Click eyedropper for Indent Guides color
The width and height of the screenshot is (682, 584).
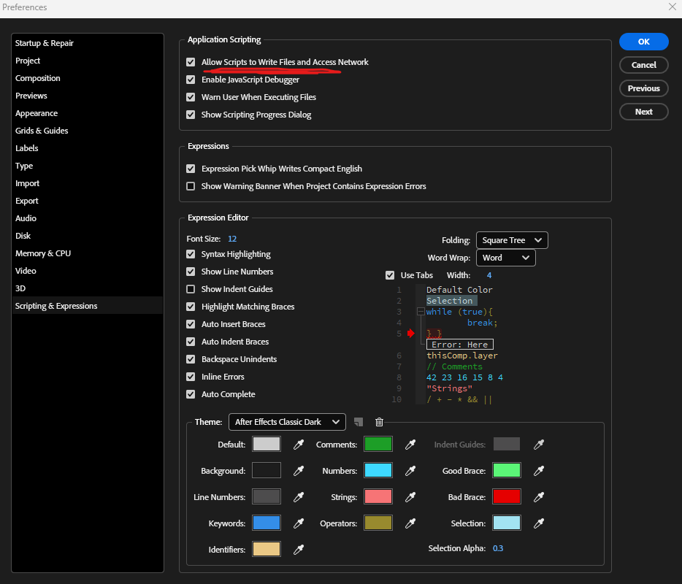point(539,445)
